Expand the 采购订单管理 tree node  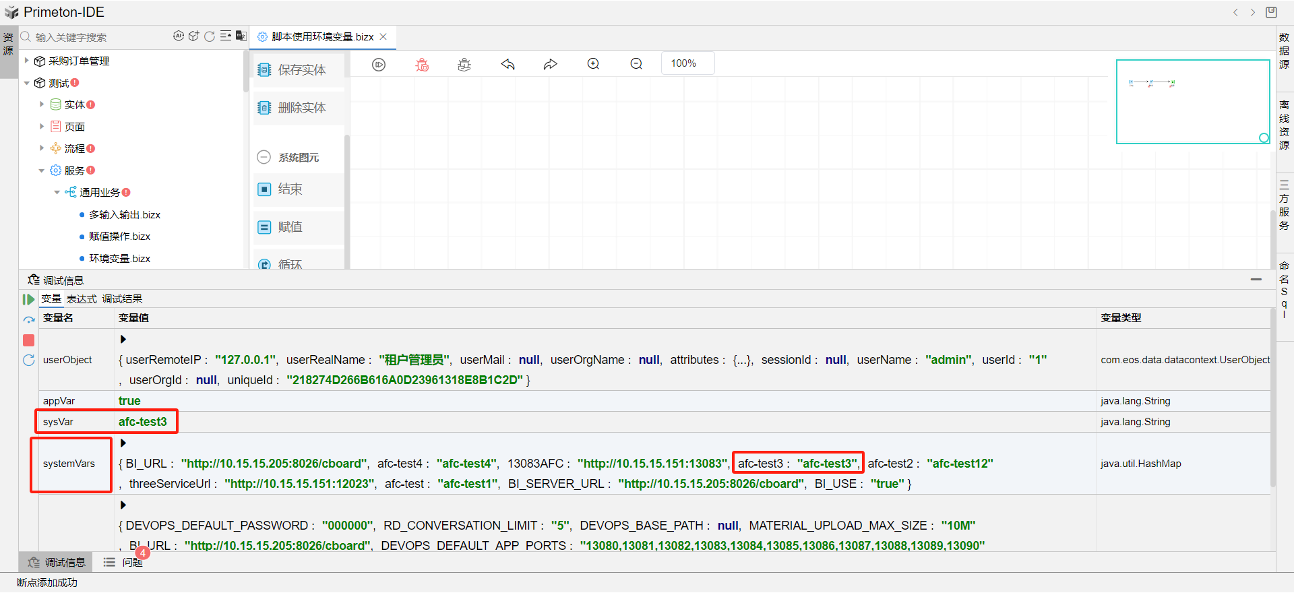27,61
